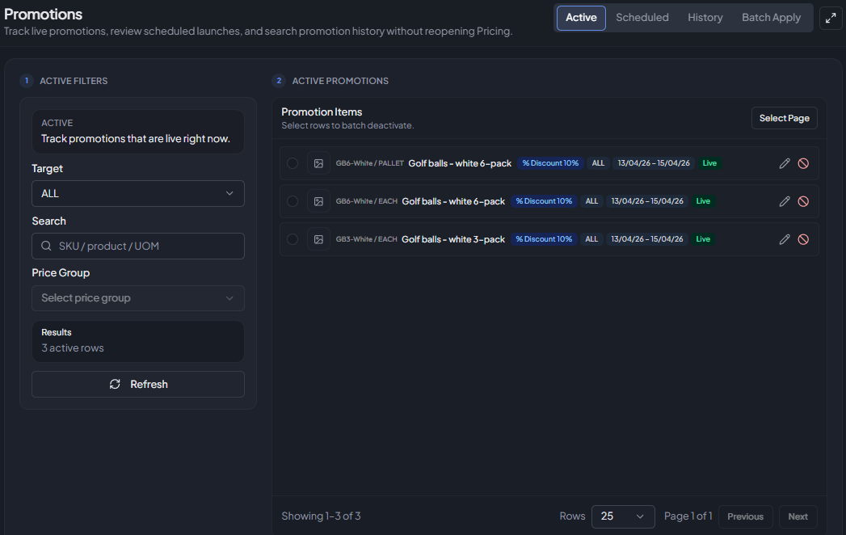Click the ALL tag on GB6-White / EACH row
Image resolution: width=846 pixels, height=535 pixels.
pos(591,201)
